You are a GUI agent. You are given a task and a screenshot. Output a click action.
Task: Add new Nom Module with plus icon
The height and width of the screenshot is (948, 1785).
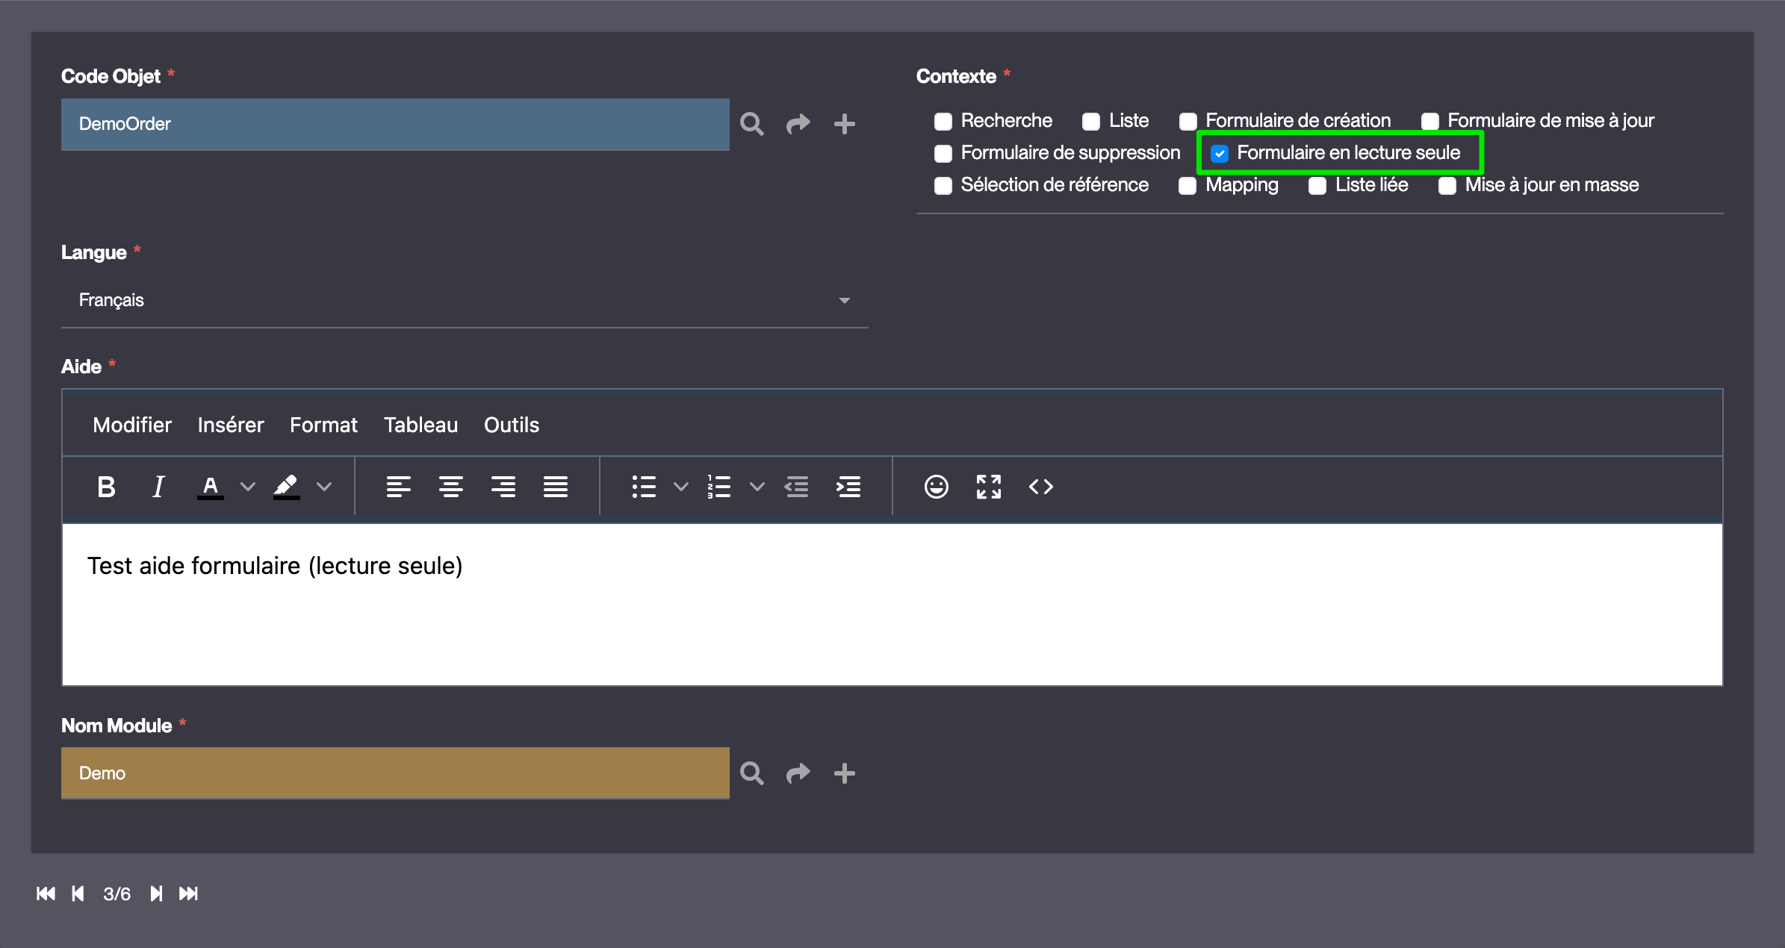[844, 773]
